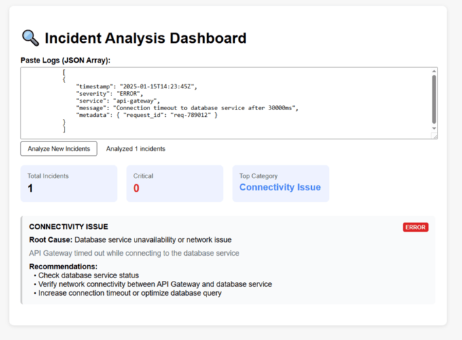Click the 1 total incidents value

(30, 188)
